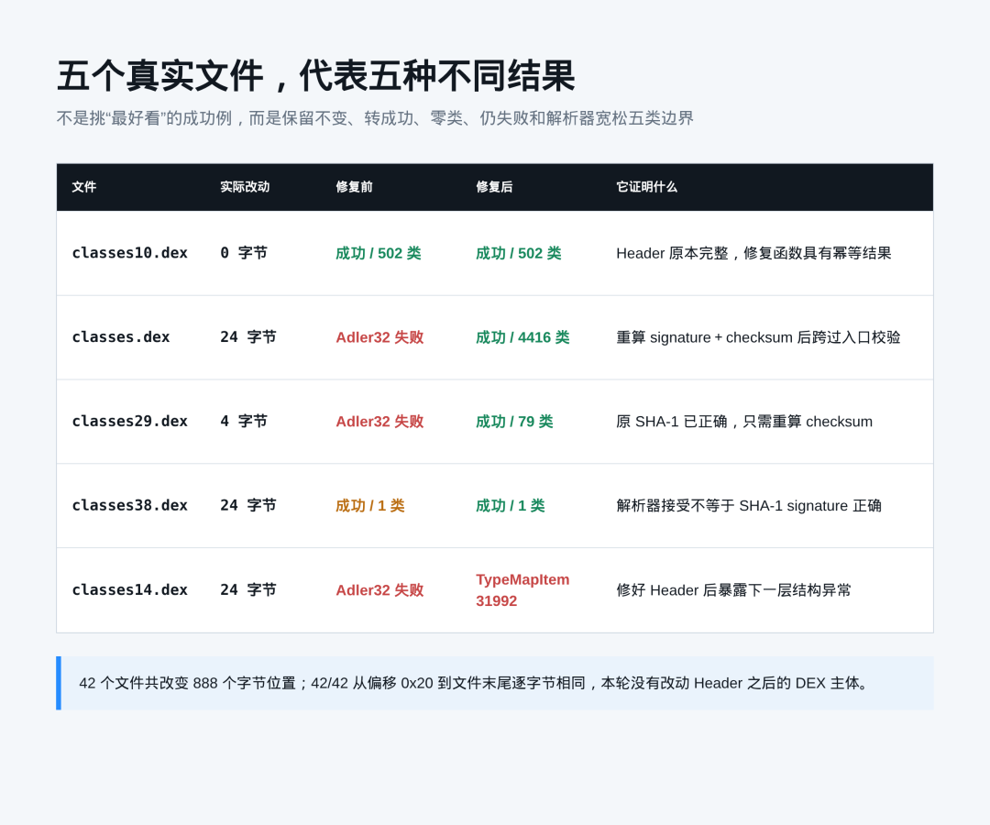The image size is (990, 825).
Task: Click the 4 字节 cell for classes29.dex
Action: [x=244, y=421]
